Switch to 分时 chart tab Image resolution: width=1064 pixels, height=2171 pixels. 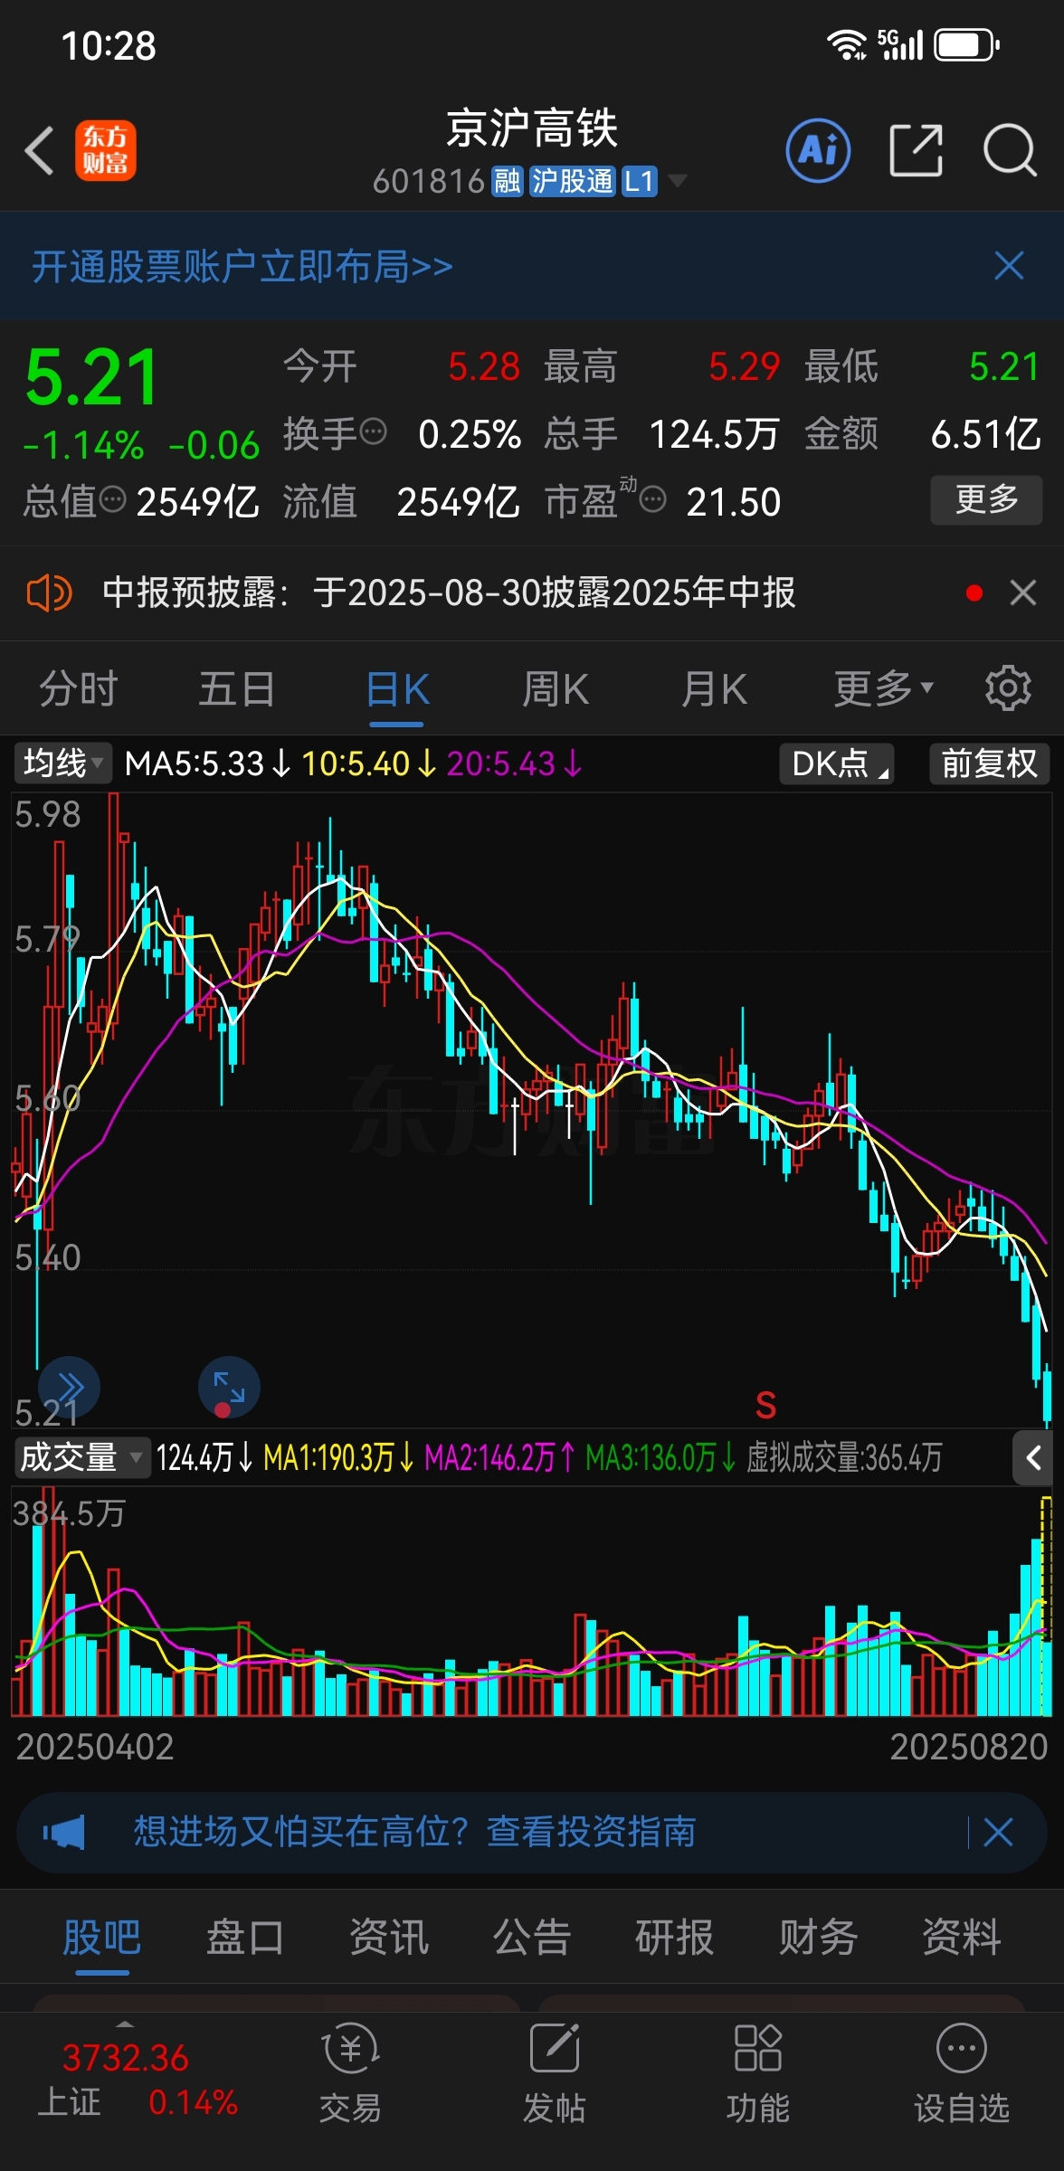point(78,689)
